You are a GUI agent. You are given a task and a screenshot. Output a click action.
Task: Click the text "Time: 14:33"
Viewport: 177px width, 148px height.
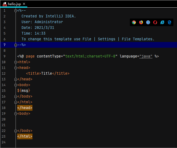[x=34, y=34]
